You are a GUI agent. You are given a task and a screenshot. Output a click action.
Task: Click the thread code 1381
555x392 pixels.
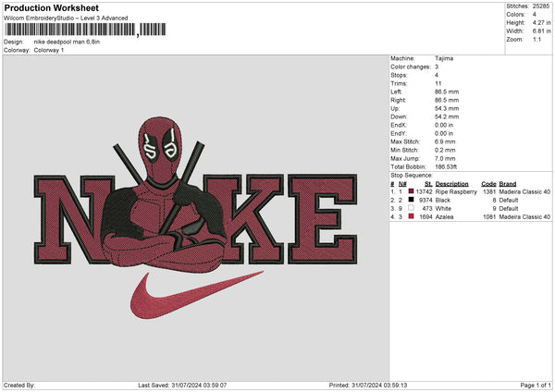coord(489,191)
